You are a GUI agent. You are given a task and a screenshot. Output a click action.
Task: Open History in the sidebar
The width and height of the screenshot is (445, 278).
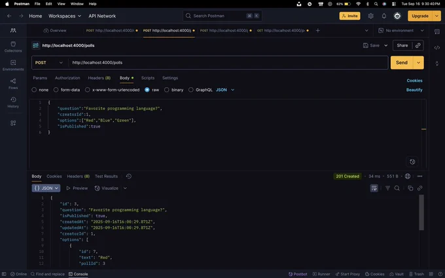coord(13,103)
